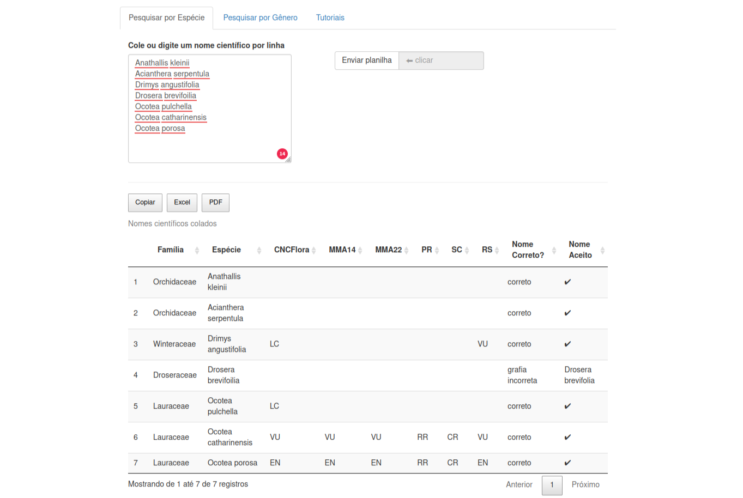The width and height of the screenshot is (743, 498).
Task: Click the Enviar planilha button
Action: (x=366, y=60)
